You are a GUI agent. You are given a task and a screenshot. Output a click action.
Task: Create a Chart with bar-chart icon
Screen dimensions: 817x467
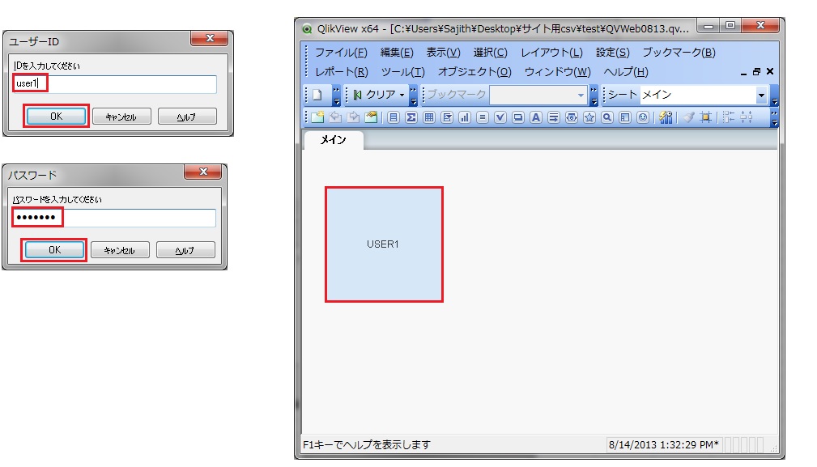465,117
